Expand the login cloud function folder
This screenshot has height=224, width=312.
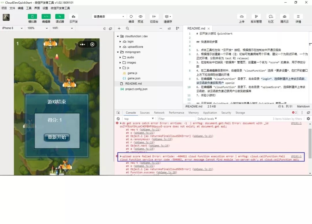(120, 42)
